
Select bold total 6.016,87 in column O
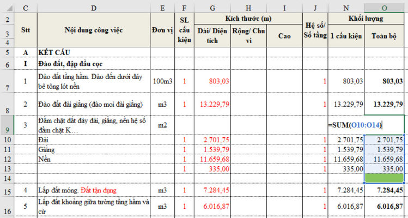385,207
